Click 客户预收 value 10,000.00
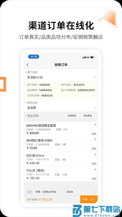 coord(44,85)
